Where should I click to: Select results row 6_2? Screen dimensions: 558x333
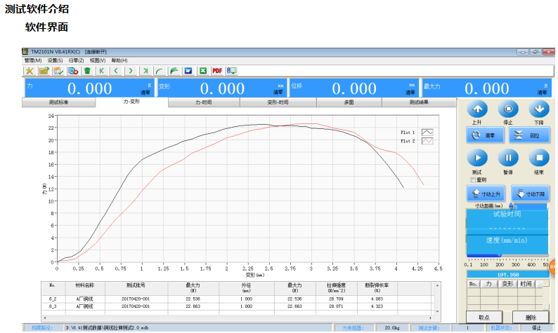(x=236, y=299)
